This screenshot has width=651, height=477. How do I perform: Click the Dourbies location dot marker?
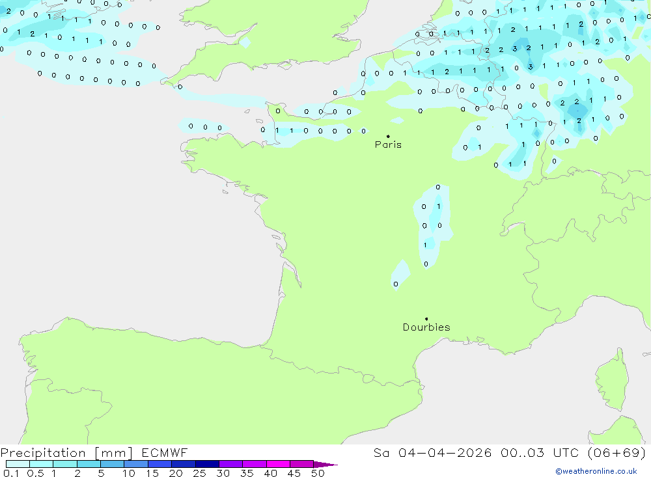(x=426, y=319)
